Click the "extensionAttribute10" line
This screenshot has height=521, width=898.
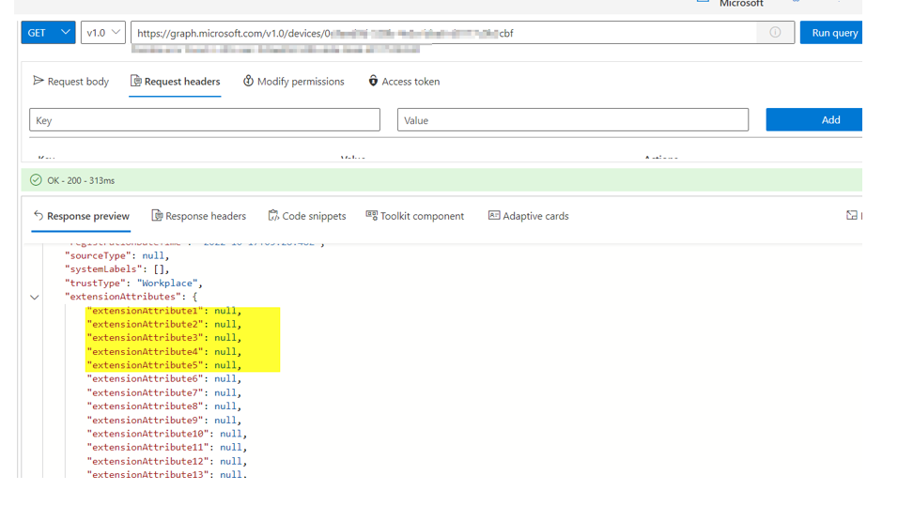(x=166, y=434)
